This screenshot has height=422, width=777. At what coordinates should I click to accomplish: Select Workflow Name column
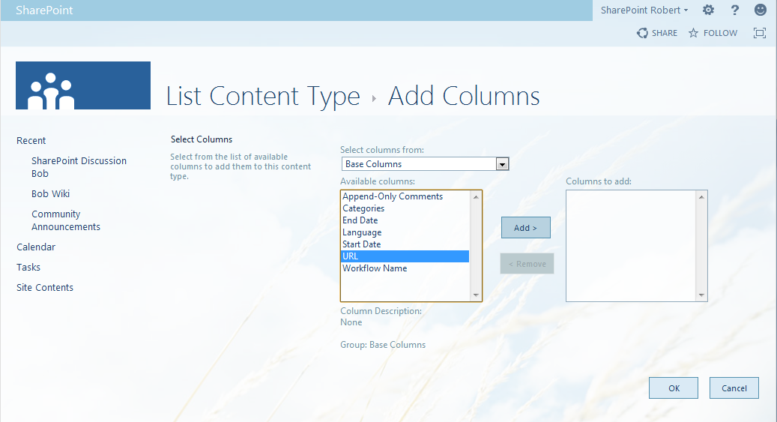pos(405,268)
